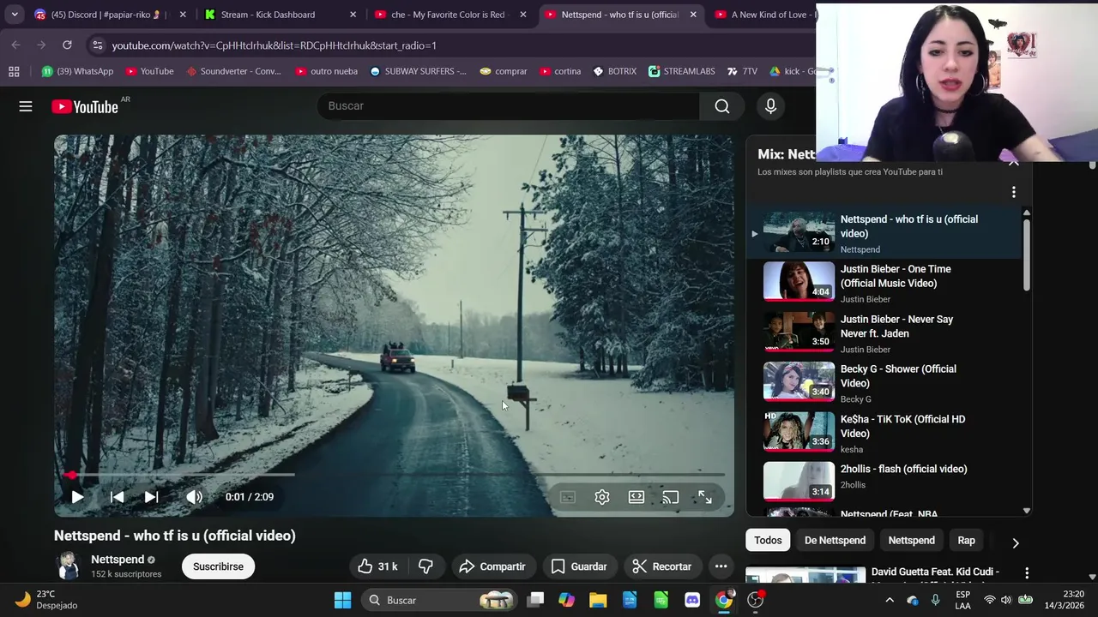
Task: Click the magnifier search button on YouTube
Action: click(722, 106)
